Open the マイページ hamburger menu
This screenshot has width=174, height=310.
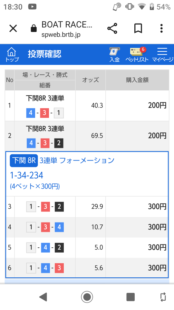[x=162, y=55]
